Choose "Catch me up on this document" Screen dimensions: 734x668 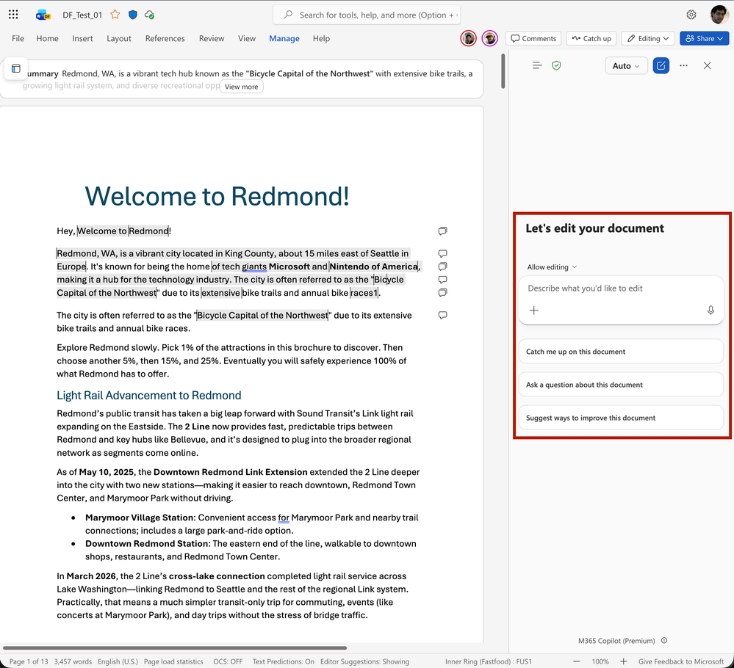(621, 352)
